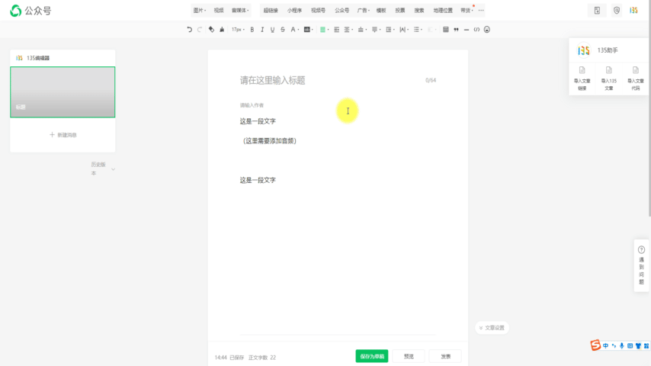Click 导入文章链接 in the 135助手 panel

tap(582, 79)
